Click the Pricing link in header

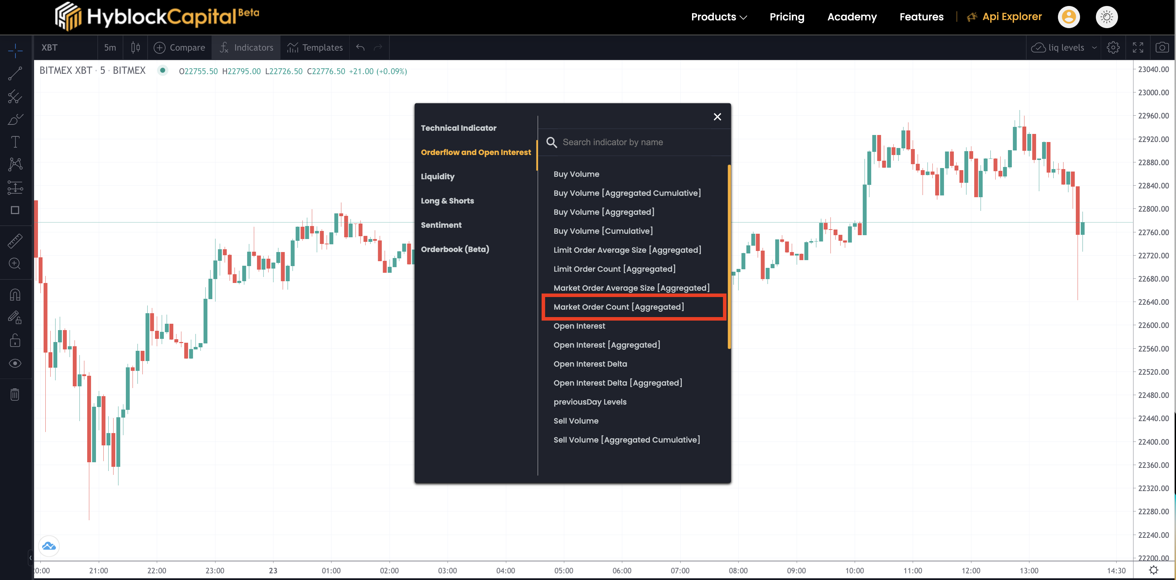click(787, 17)
